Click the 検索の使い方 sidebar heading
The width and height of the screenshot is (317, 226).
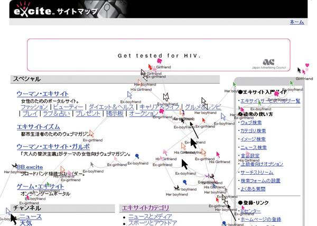tap(256, 114)
